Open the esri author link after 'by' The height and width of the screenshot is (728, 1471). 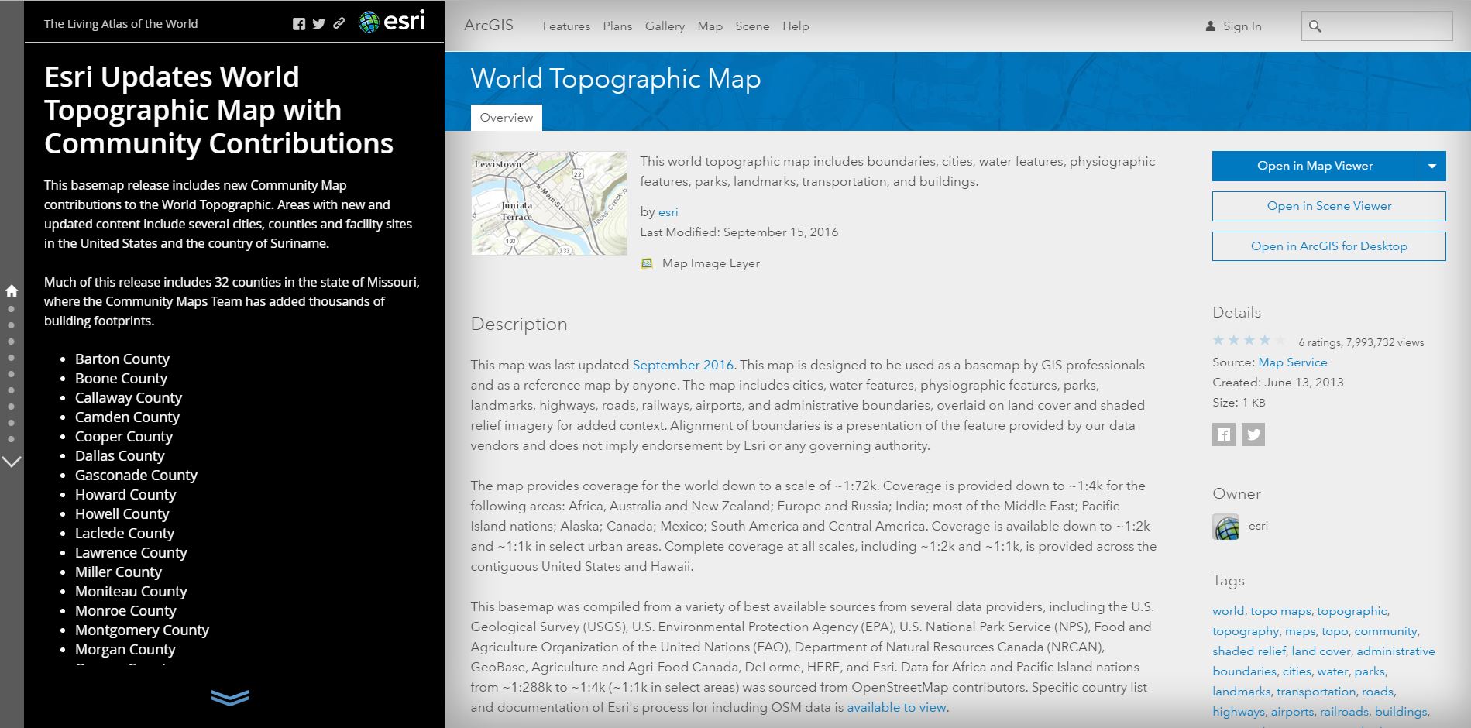tap(668, 212)
